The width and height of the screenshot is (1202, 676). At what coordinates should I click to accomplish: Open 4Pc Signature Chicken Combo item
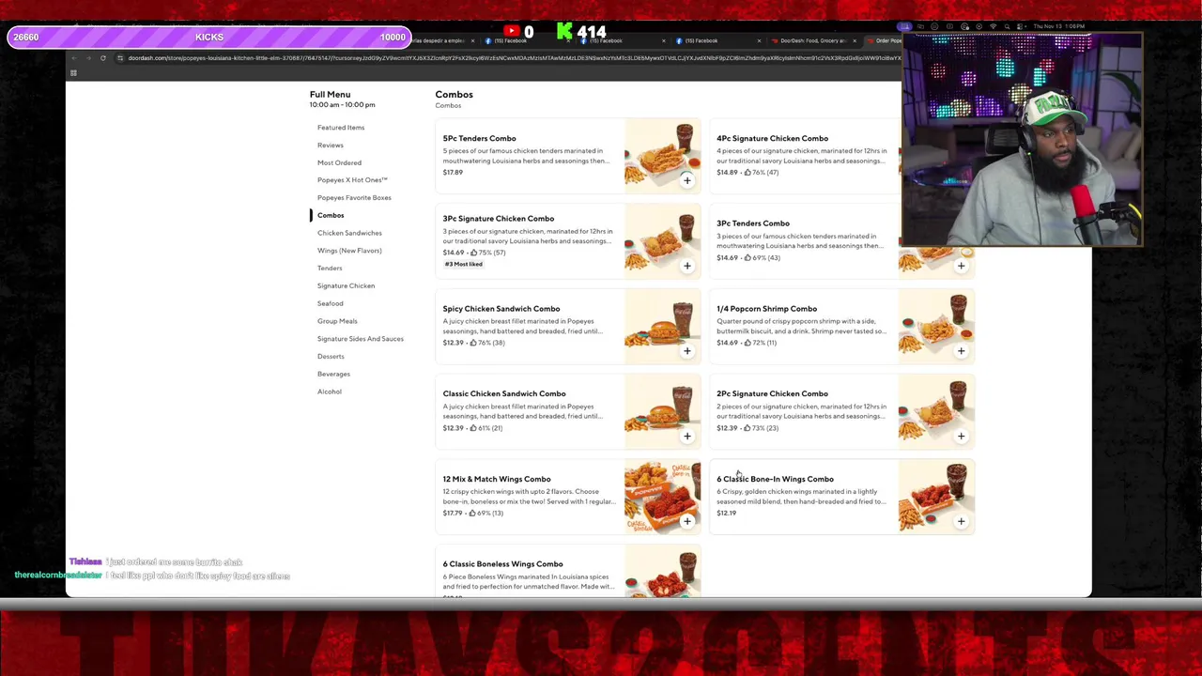(772, 139)
